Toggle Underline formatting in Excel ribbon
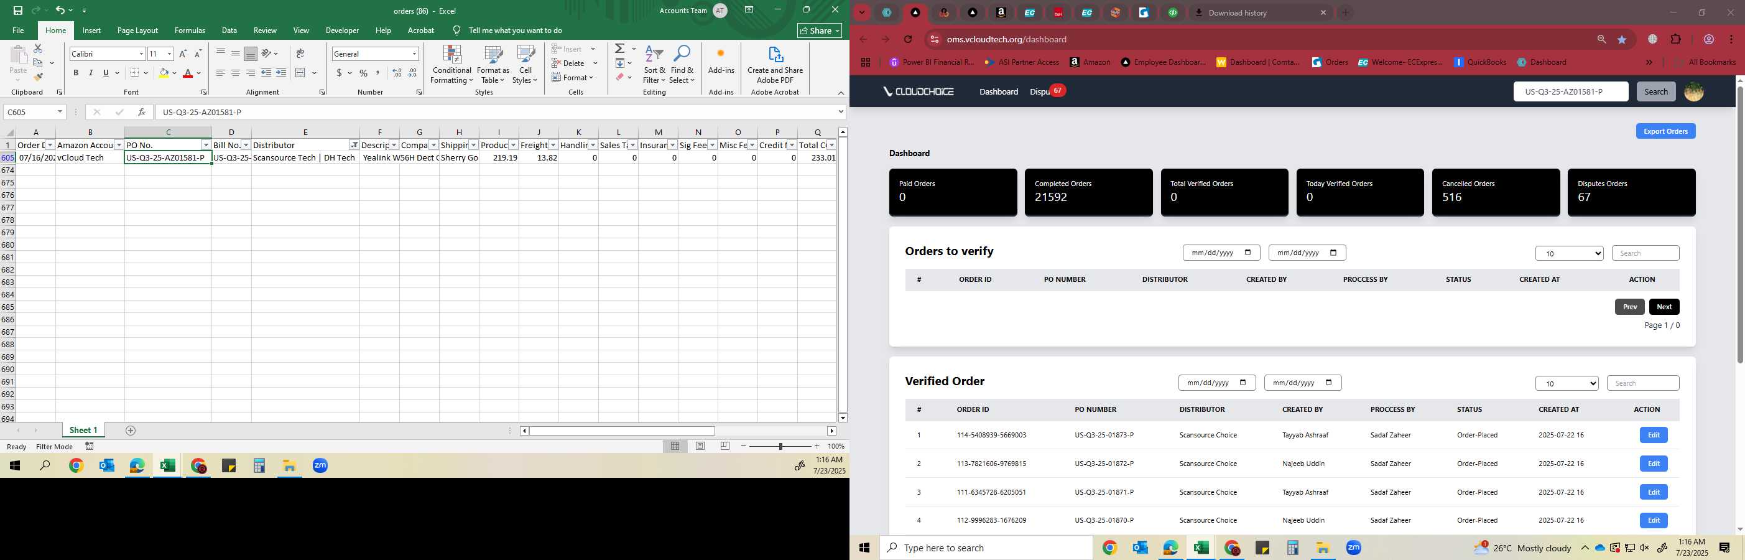1745x560 pixels. coord(106,73)
